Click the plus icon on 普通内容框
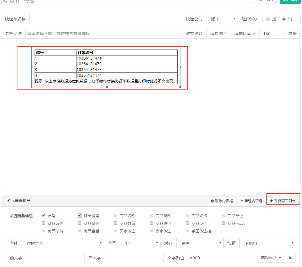 coord(242,201)
